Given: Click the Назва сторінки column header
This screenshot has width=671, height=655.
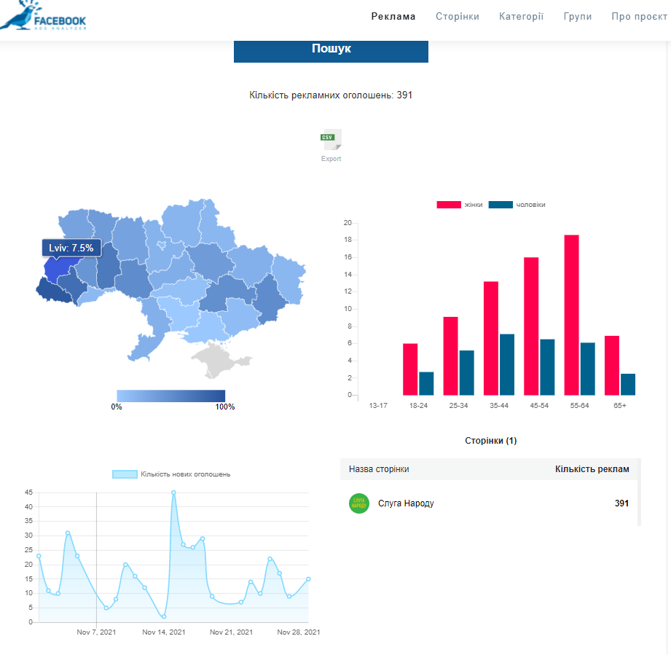Looking at the screenshot, I should (379, 469).
